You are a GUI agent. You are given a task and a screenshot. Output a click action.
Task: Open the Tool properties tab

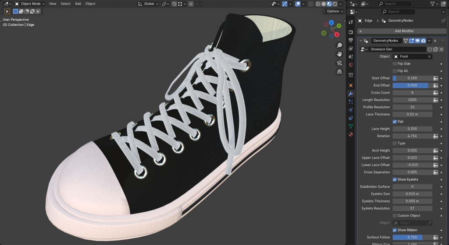pos(351,22)
